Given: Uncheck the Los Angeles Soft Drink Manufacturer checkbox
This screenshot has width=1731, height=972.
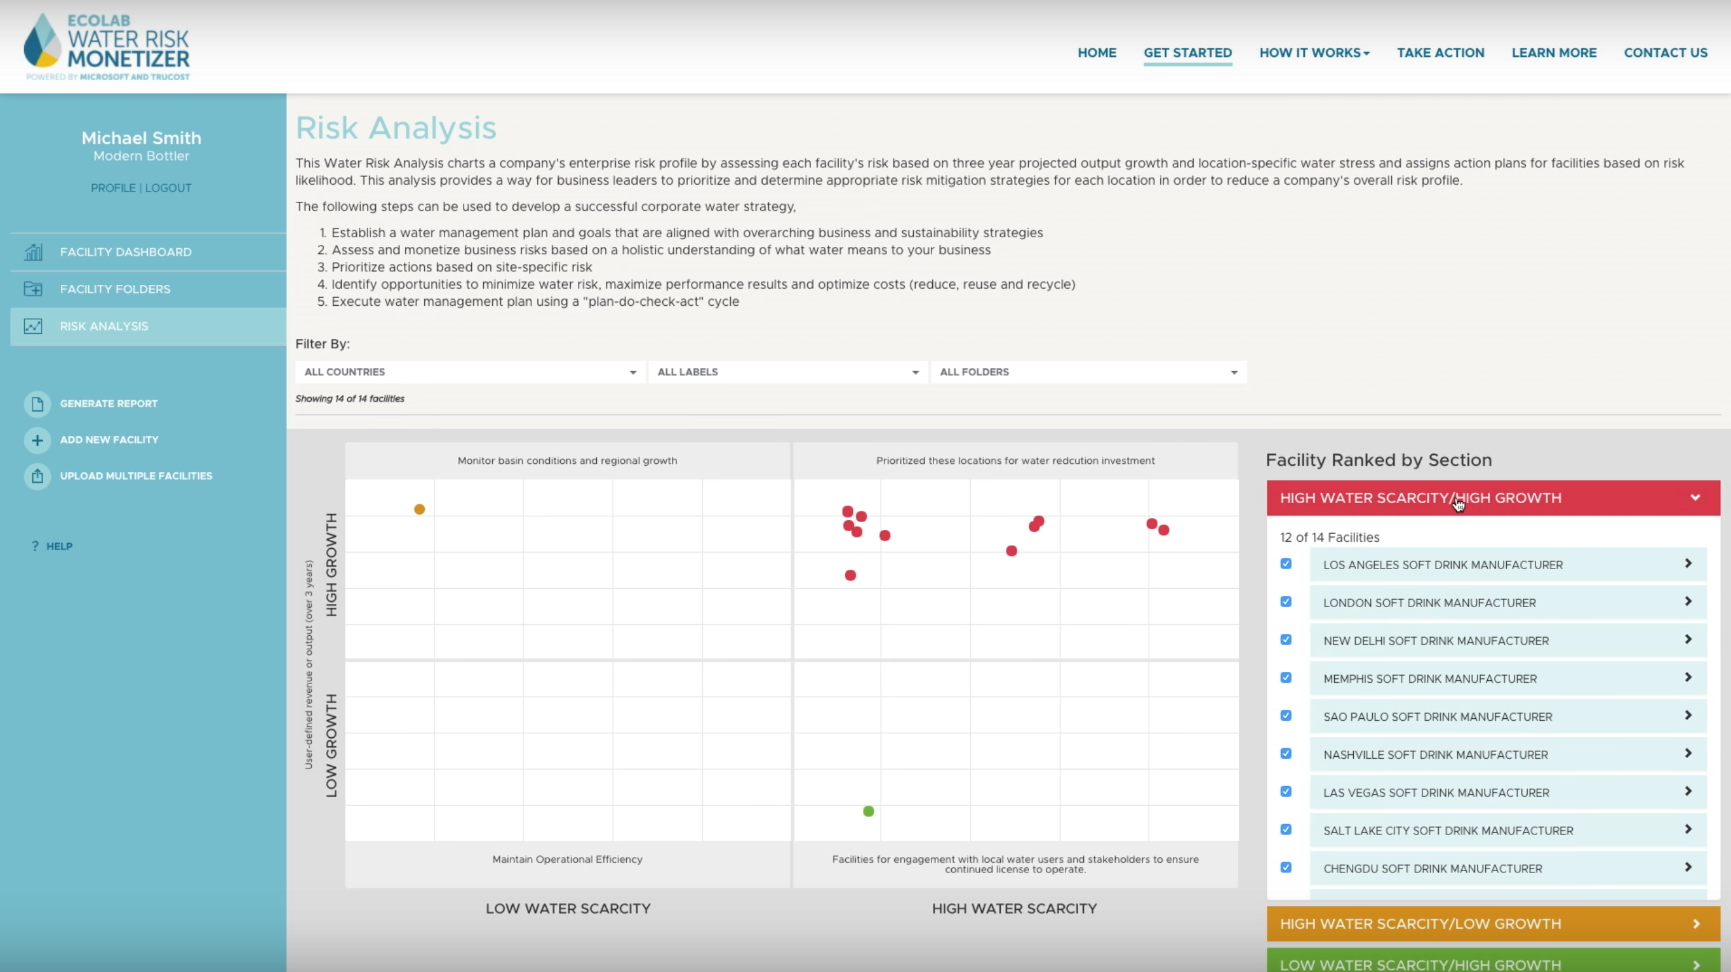Looking at the screenshot, I should 1285,564.
